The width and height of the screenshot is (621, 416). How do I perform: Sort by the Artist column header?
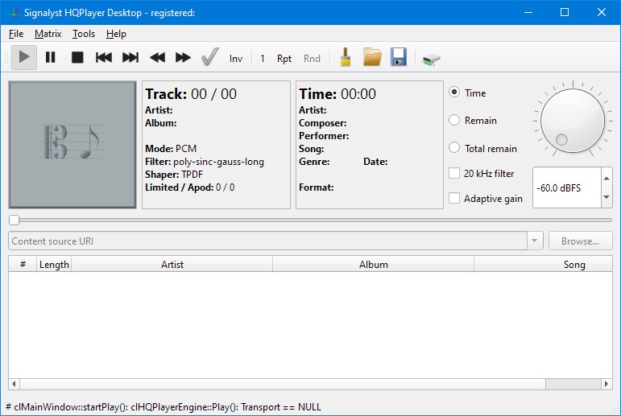(x=172, y=265)
